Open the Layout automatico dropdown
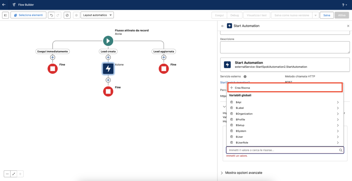 point(97,15)
